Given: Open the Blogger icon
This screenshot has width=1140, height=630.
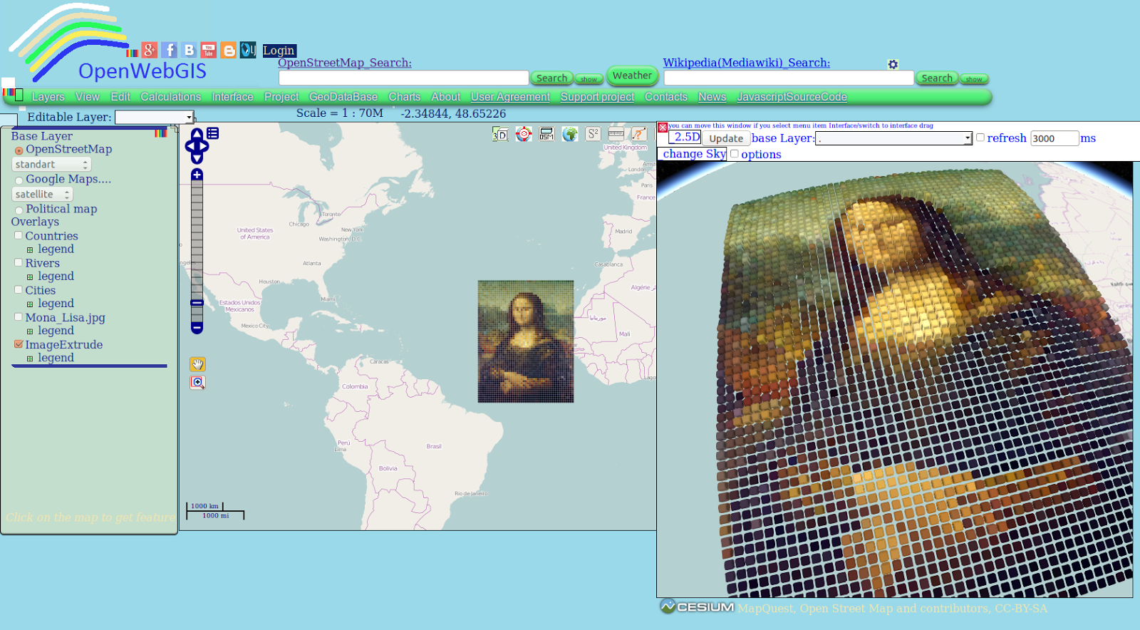Looking at the screenshot, I should coord(229,50).
